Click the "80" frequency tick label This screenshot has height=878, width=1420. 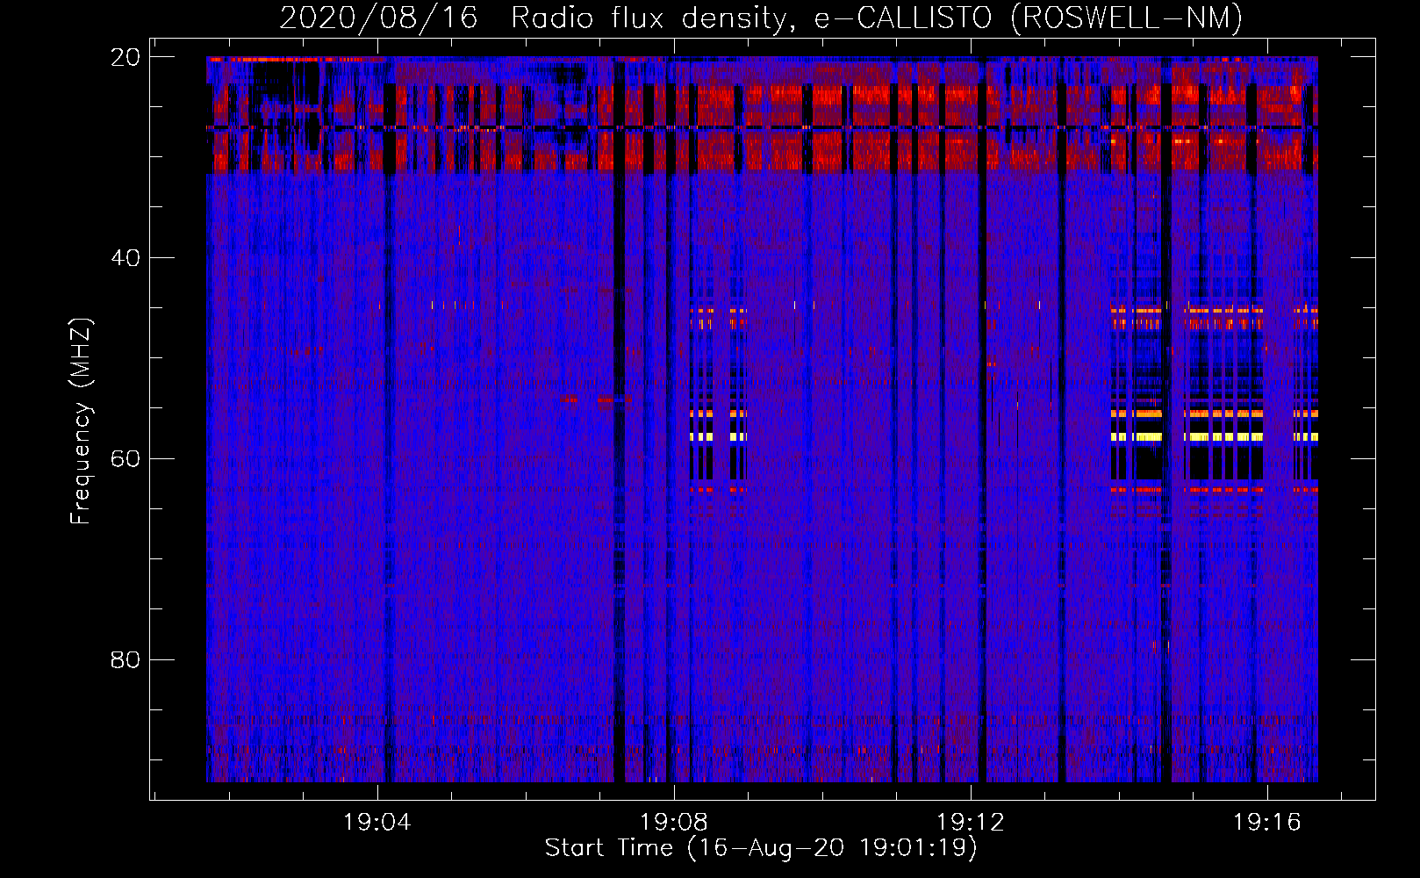126,659
